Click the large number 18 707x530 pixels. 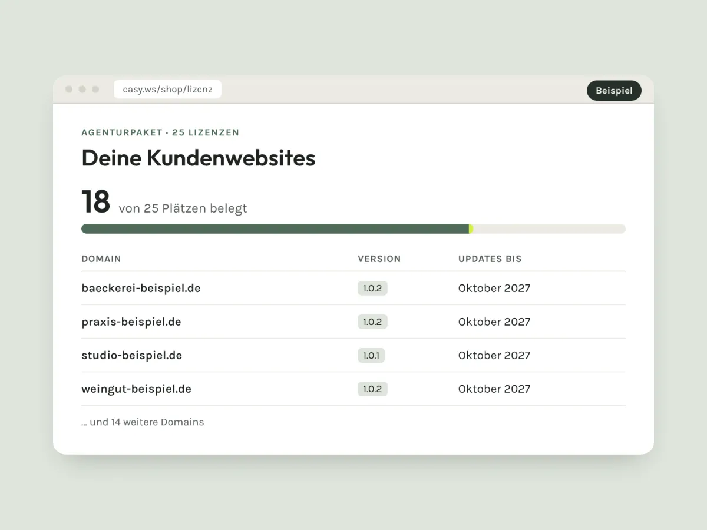95,201
